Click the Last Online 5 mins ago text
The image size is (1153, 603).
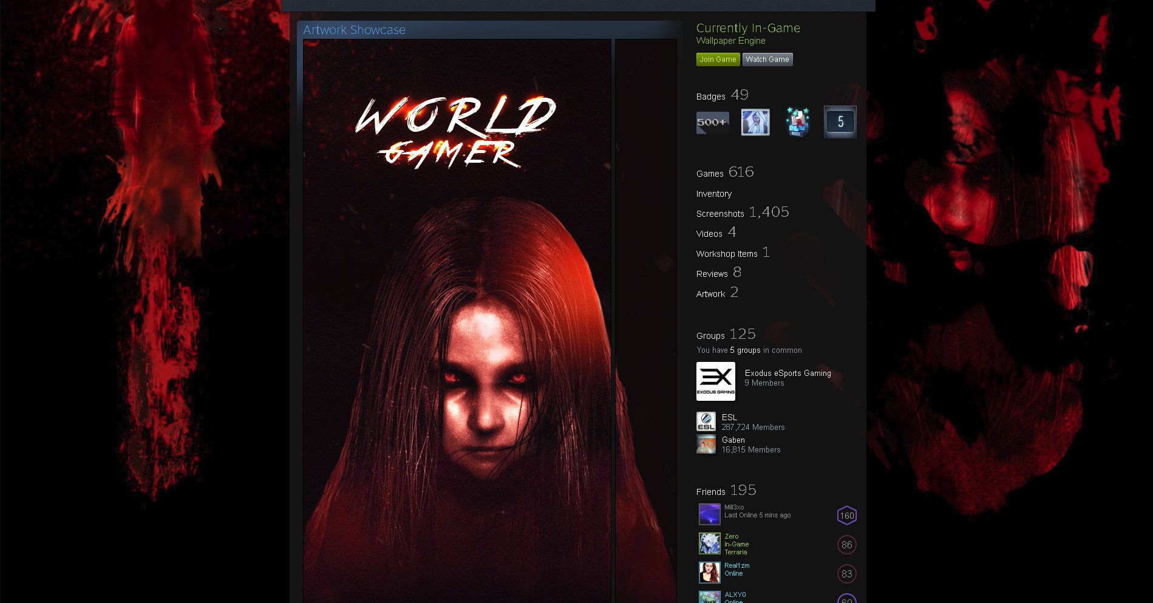758,516
